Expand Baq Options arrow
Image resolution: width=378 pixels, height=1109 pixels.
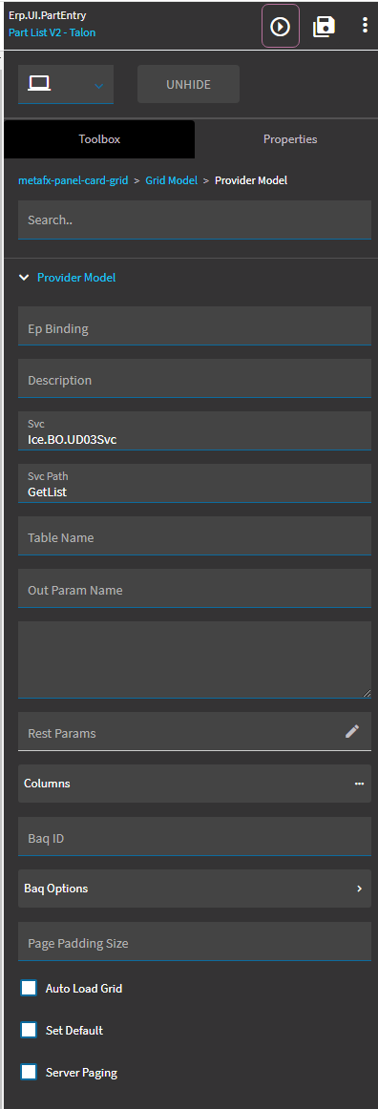coord(359,889)
